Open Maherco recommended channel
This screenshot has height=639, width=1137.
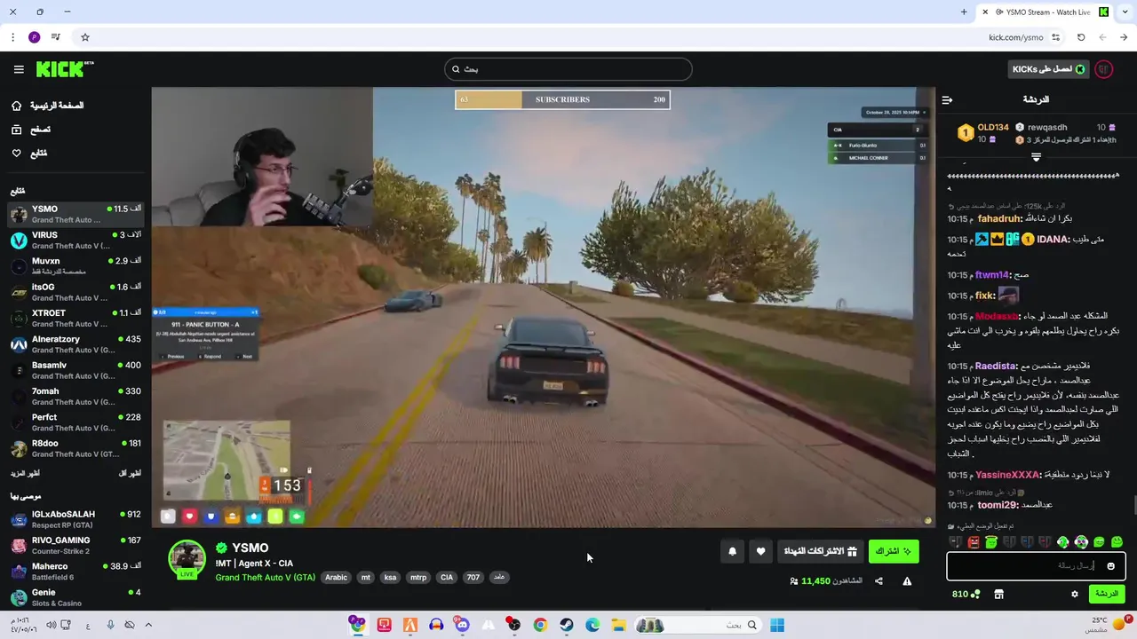tap(76, 572)
